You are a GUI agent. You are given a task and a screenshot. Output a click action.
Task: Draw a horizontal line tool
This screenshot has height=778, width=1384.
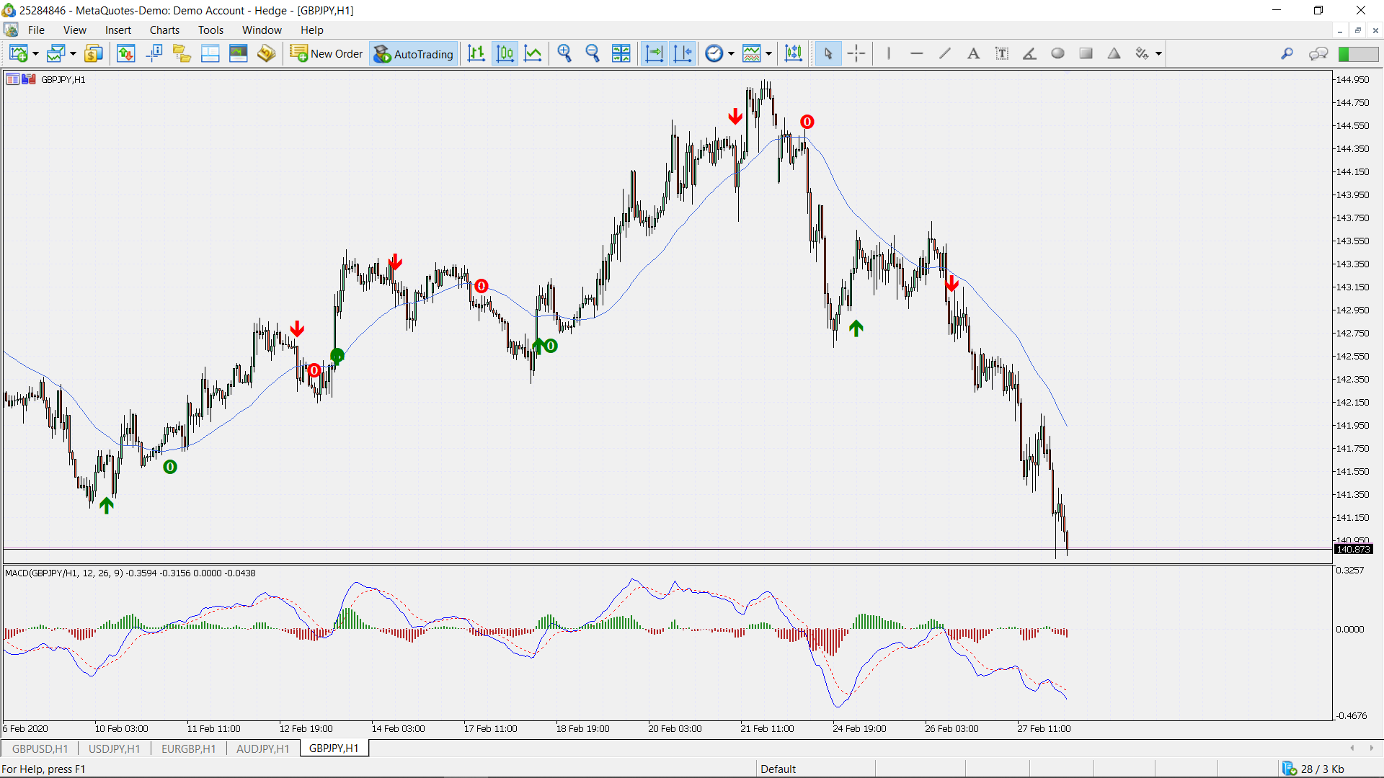916,53
